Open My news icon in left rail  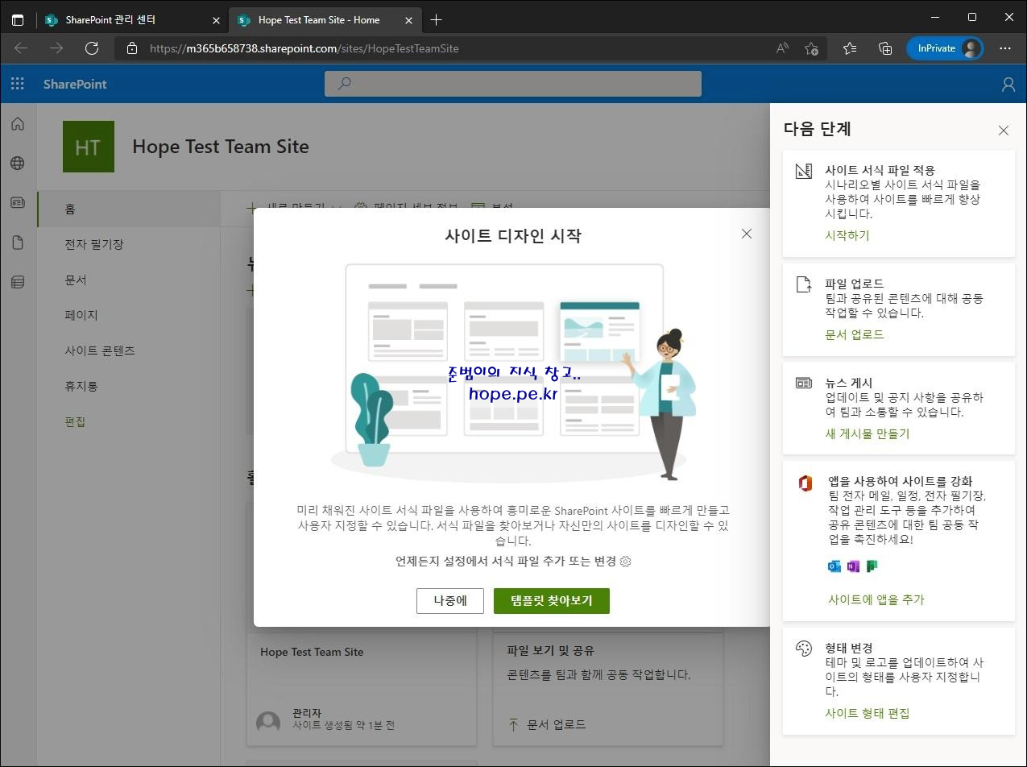18,203
